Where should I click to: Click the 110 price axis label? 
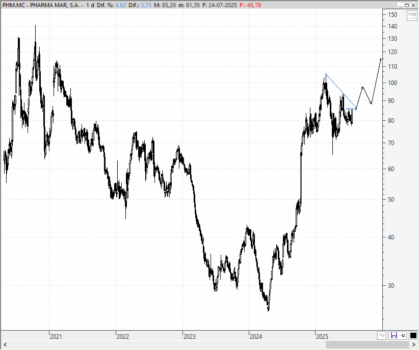click(x=392, y=67)
